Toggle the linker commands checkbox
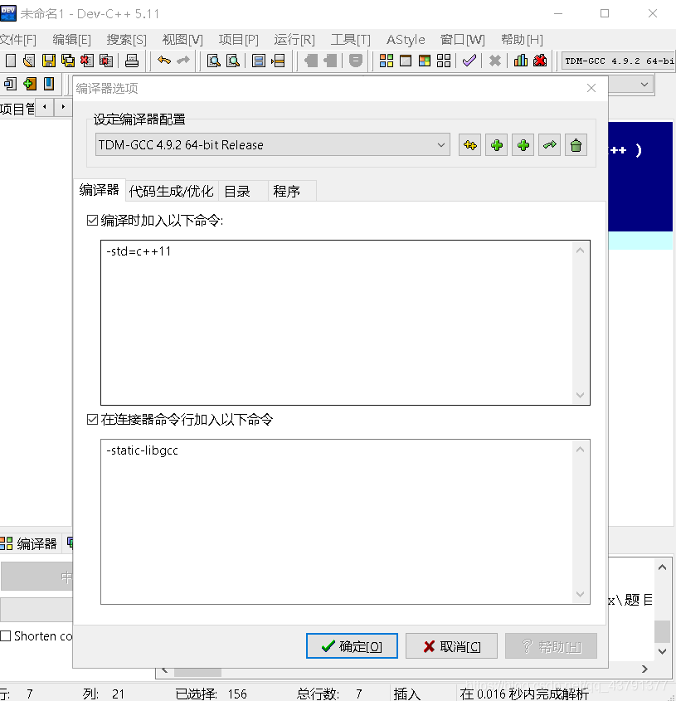Viewport: 676px width, 701px height. pos(93,420)
